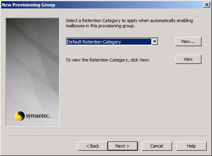Go to previous step with Back
This screenshot has height=156, width=212.
[93, 146]
